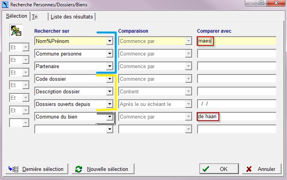Select the Sélection tab
This screenshot has height=180, width=287.
pyautogui.click(x=17, y=16)
